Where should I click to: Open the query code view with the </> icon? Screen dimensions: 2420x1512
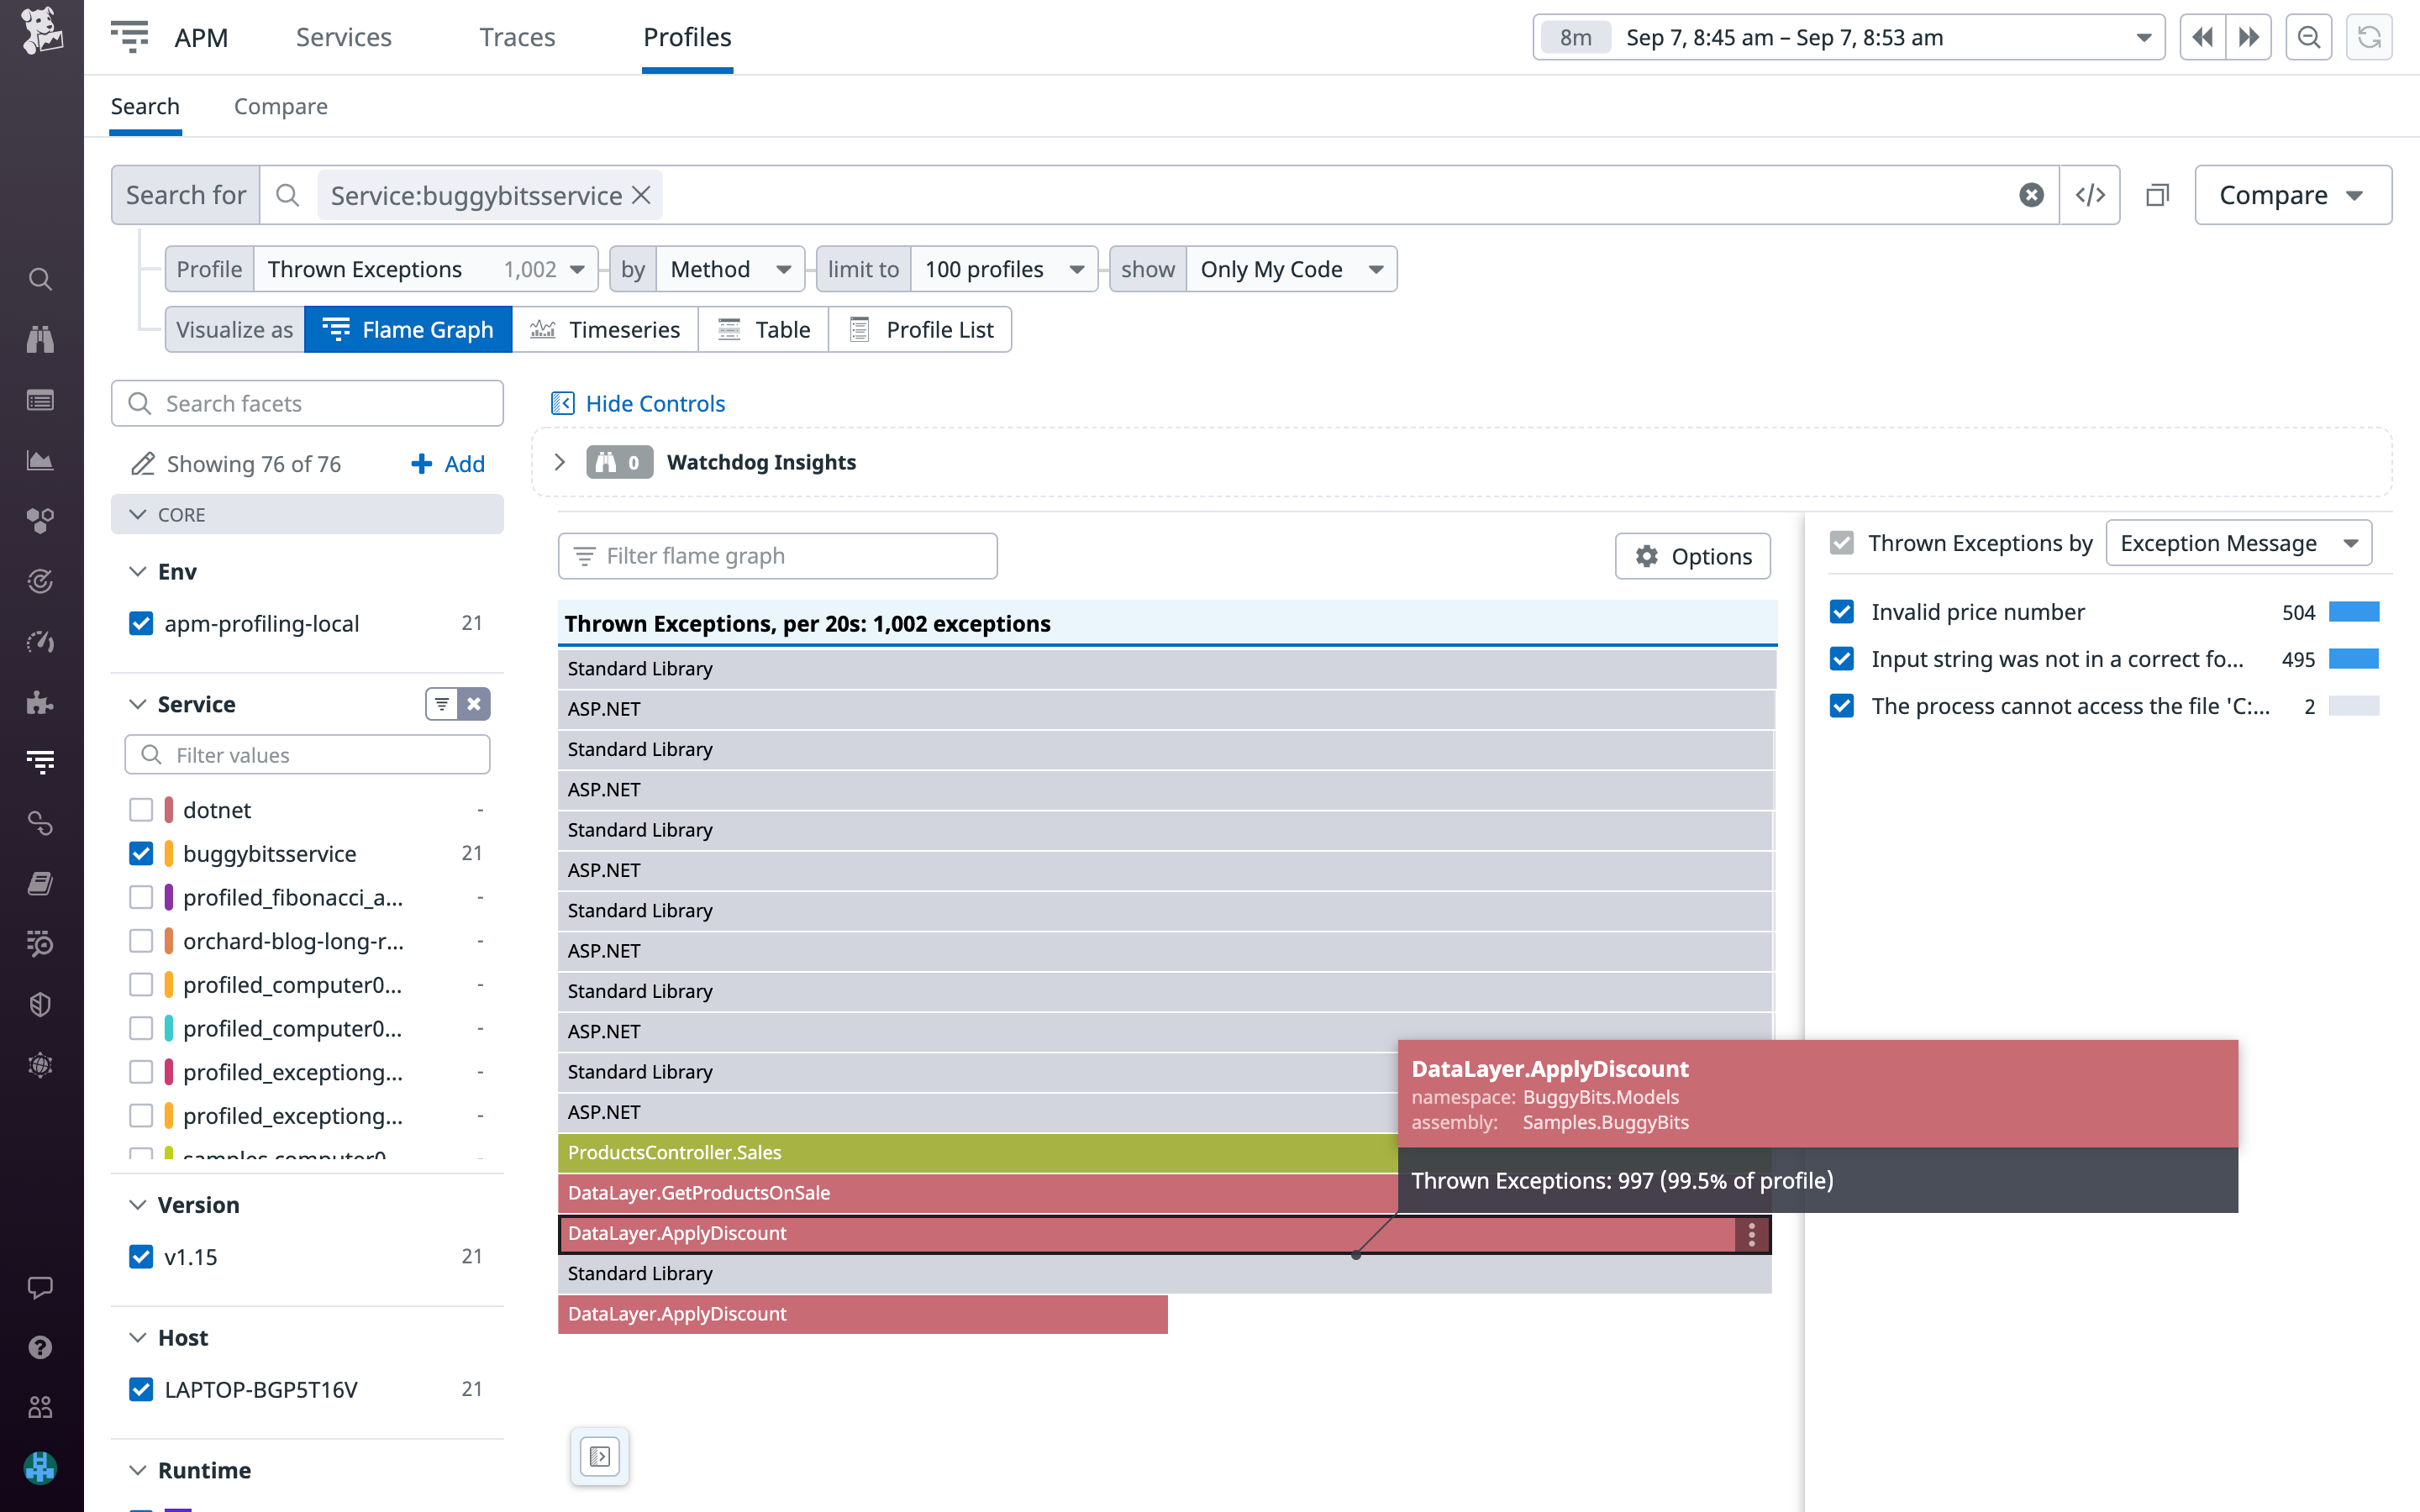(x=2090, y=195)
